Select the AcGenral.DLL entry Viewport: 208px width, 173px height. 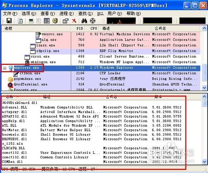point(15,107)
